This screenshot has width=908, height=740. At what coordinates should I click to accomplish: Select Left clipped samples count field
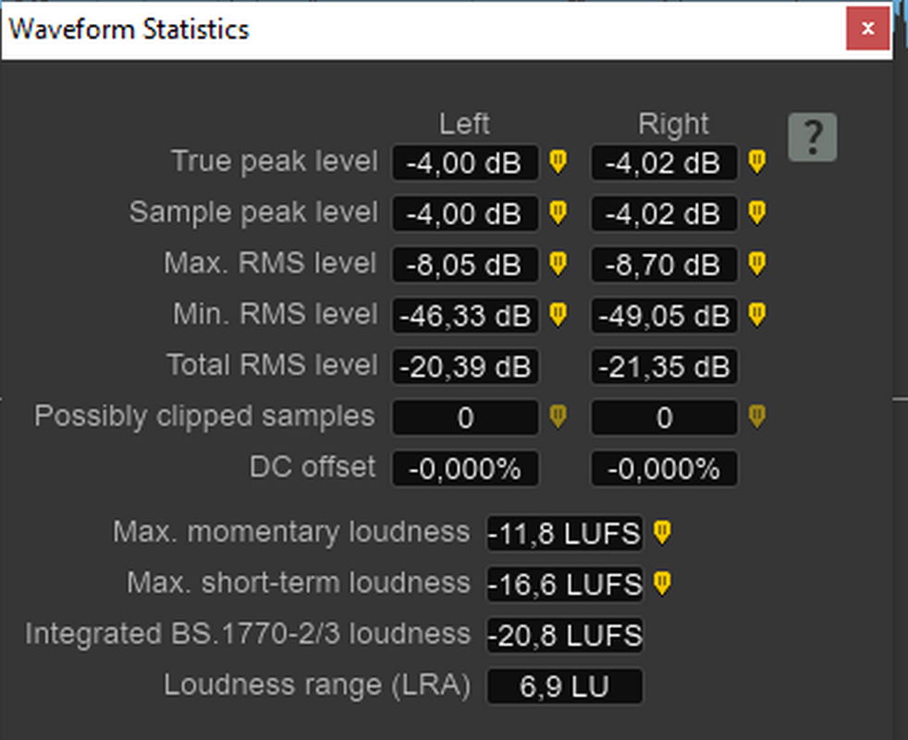pos(466,418)
